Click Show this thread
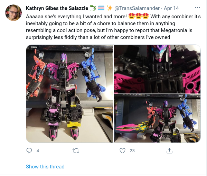 point(45,166)
